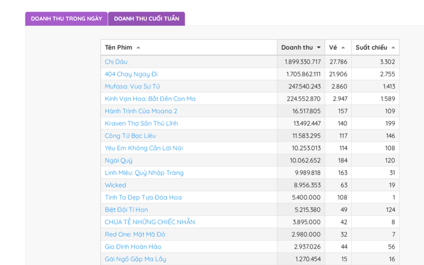
Task: Sort table by Suất chiếu column
Action: (375, 47)
